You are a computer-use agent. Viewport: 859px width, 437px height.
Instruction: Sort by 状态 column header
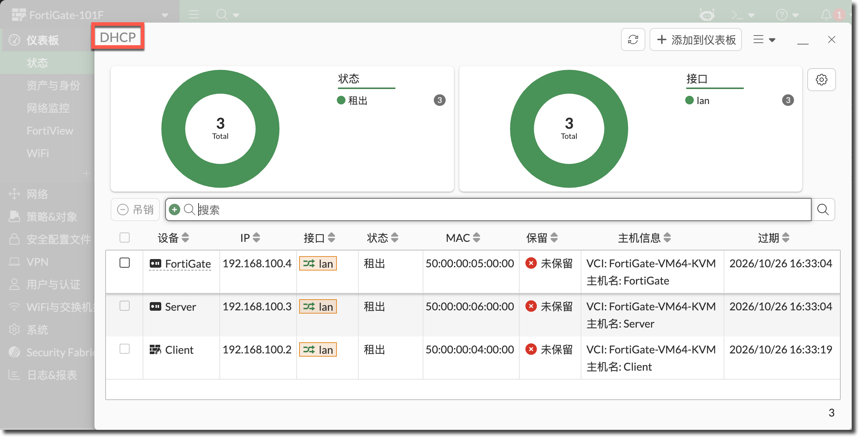click(382, 238)
